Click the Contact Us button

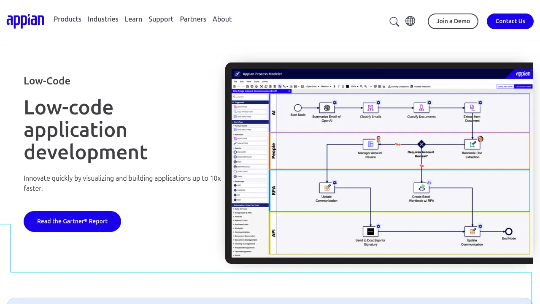[510, 21]
